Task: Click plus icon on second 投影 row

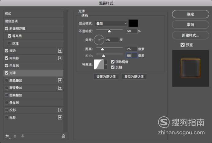Action: click(x=60, y=118)
